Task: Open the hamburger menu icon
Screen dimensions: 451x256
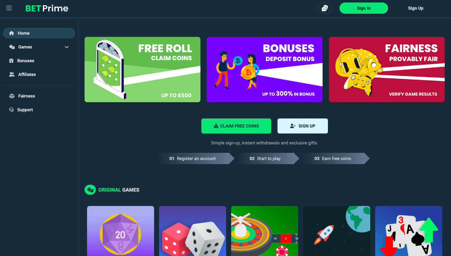Action: pos(9,8)
